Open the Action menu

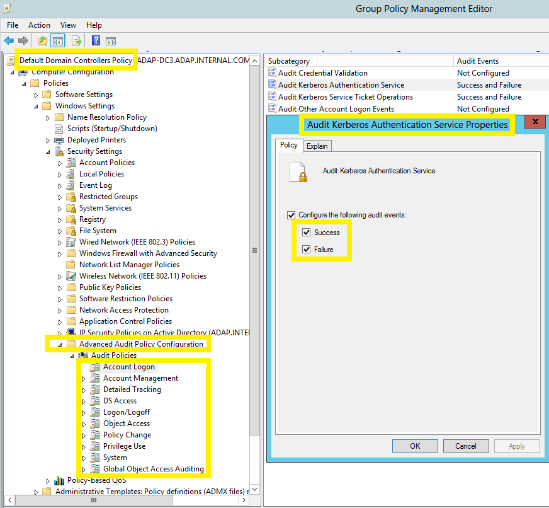pos(39,25)
